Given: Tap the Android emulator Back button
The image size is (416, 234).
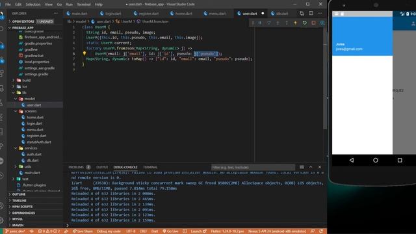Looking at the screenshot, I should click(x=352, y=161).
